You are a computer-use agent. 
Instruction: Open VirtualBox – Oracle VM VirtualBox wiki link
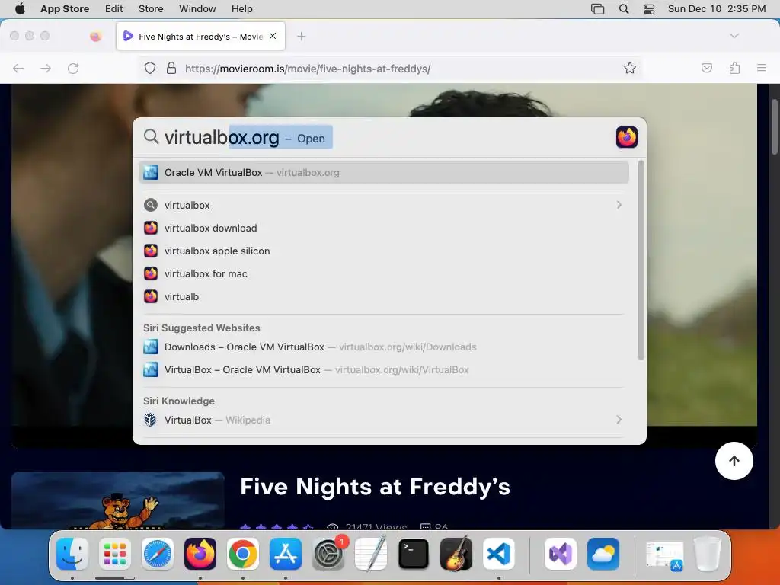(384, 369)
